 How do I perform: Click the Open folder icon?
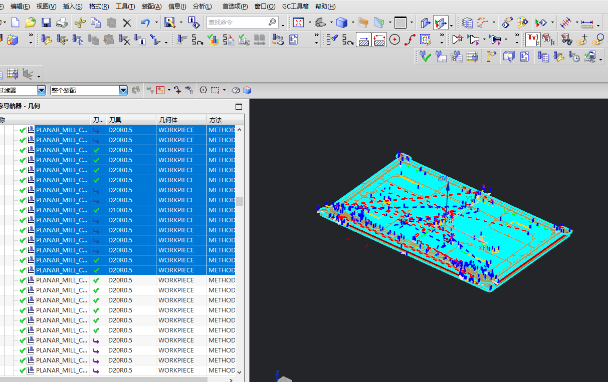(x=31, y=23)
